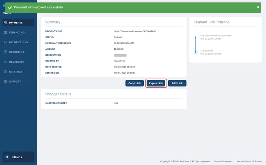
Task: Click expires on Mar 14, 2024 14:40:59
Action: tap(124, 73)
